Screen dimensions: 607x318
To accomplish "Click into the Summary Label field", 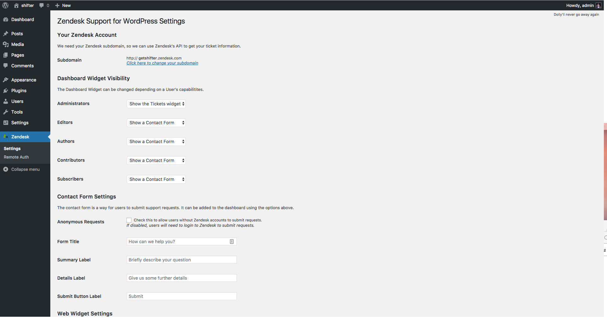I will tap(181, 260).
